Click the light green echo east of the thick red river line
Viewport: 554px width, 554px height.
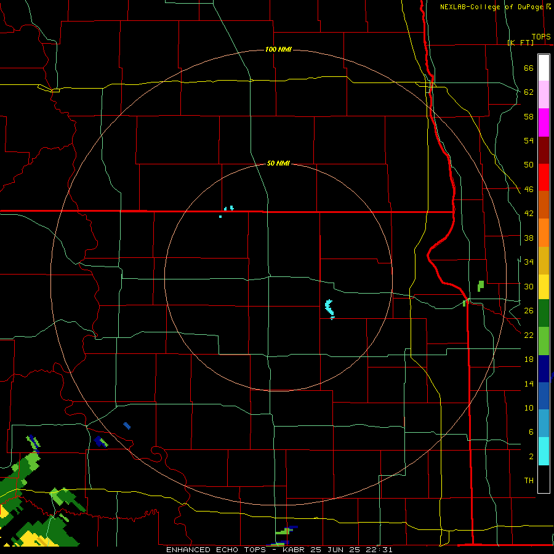[x=481, y=286]
